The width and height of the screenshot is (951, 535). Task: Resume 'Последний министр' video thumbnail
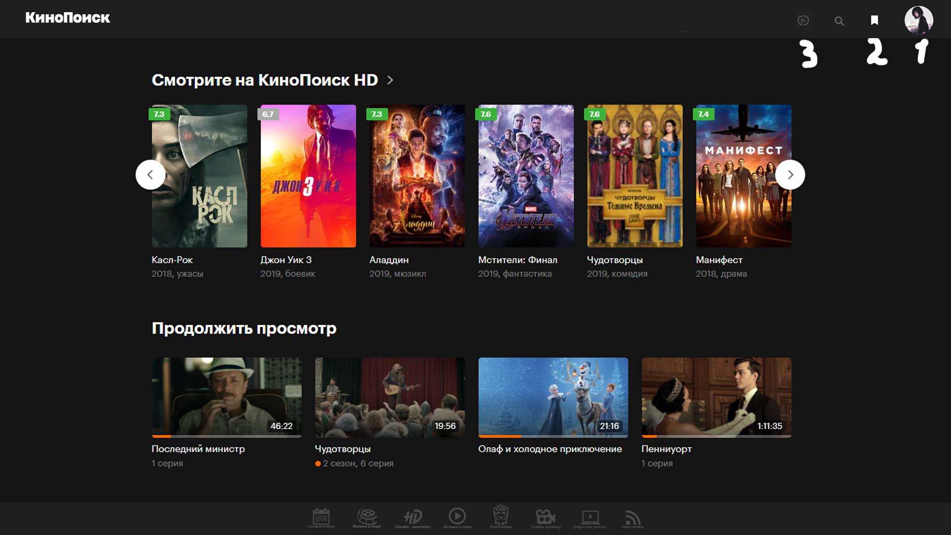226,397
